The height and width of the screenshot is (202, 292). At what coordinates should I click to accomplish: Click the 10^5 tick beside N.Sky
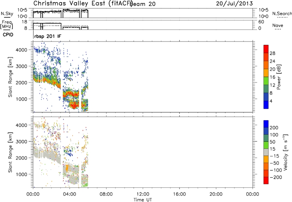(x=22, y=10)
